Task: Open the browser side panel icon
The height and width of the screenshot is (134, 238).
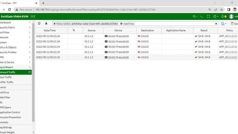Action: coord(229,10)
